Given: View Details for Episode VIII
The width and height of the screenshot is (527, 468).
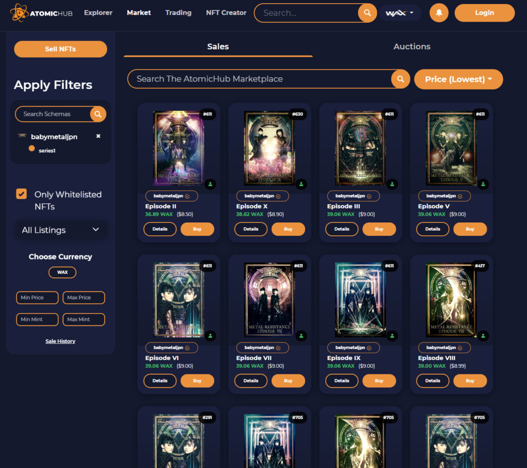Looking at the screenshot, I should pos(432,380).
